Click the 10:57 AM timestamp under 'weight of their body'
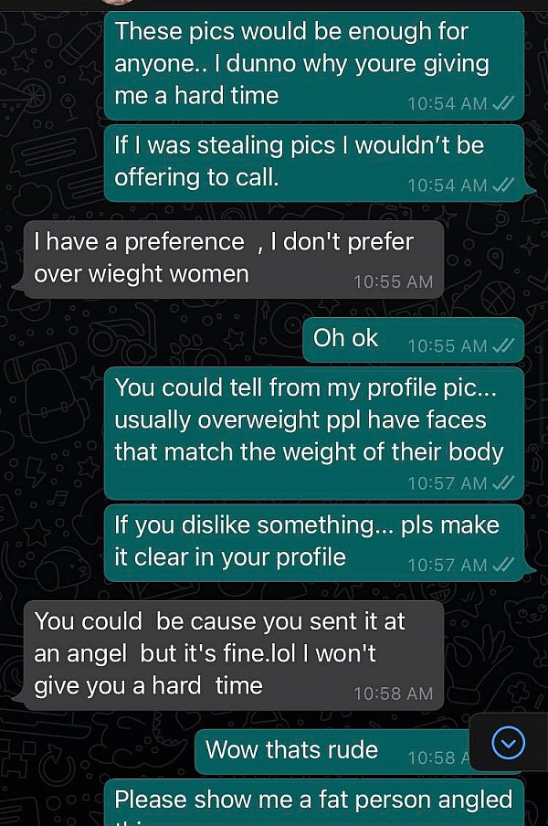 [x=448, y=482]
